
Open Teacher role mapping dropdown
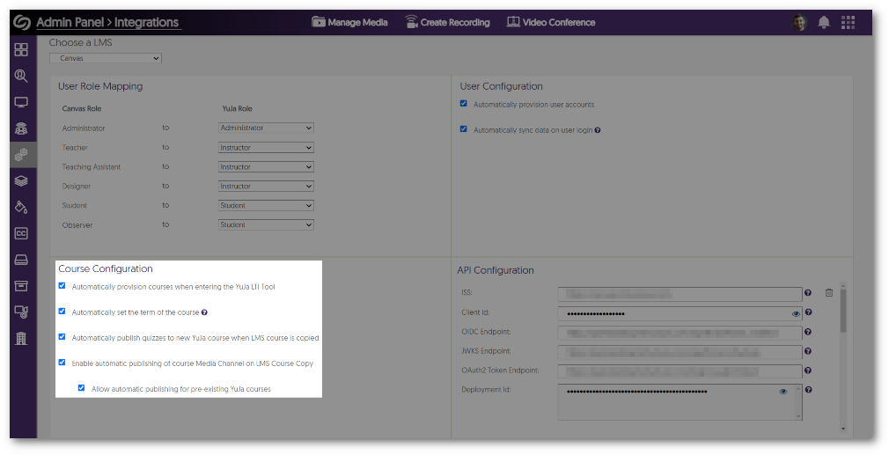[x=266, y=148]
